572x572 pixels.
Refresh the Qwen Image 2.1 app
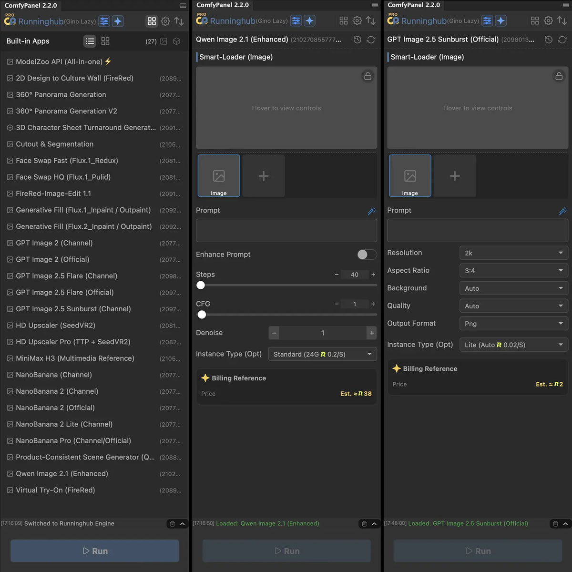[371, 40]
